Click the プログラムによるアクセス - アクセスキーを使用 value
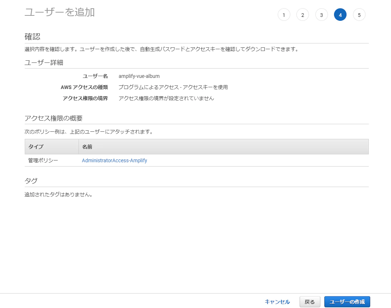The width and height of the screenshot is (391, 308). coord(173,87)
